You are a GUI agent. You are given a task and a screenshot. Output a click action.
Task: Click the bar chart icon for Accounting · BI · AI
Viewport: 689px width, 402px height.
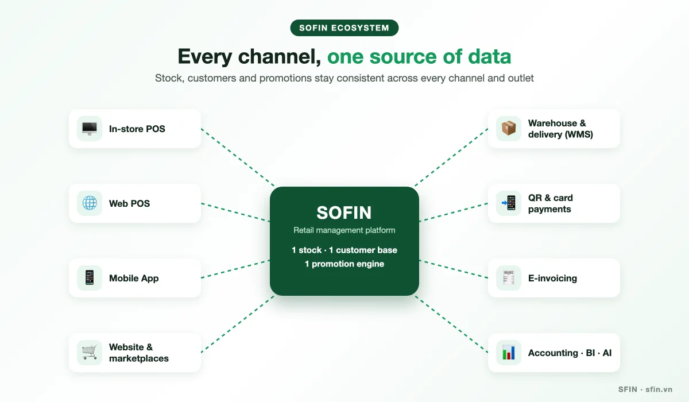(509, 353)
